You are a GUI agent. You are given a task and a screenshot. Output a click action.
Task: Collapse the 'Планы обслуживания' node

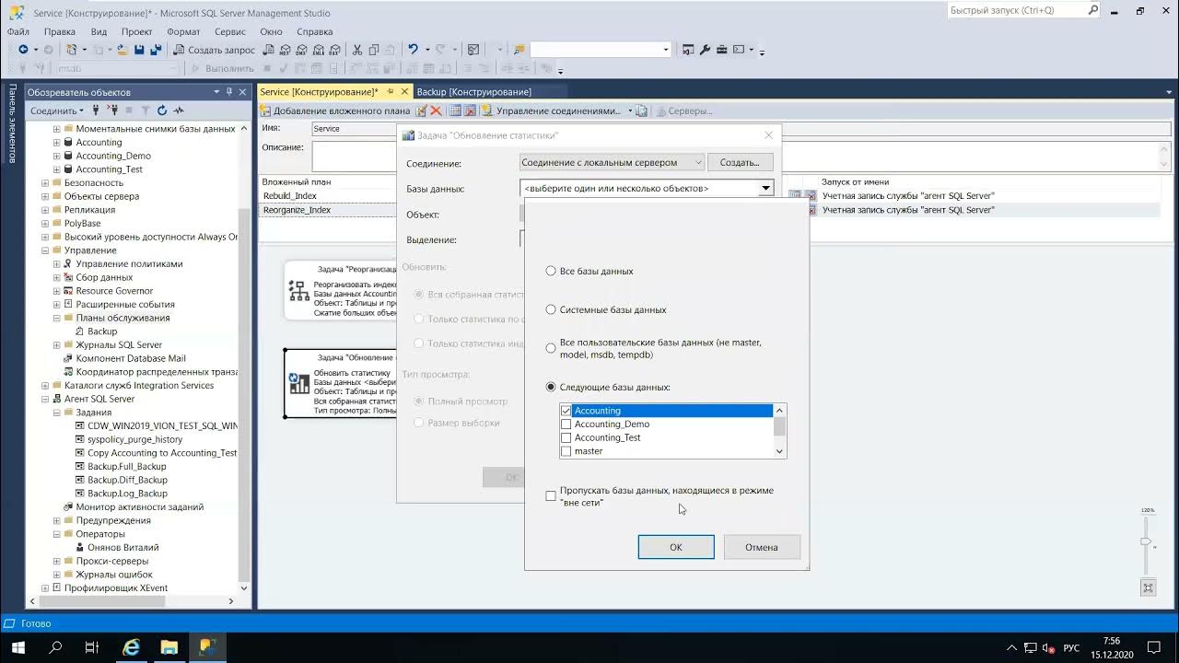(x=56, y=318)
